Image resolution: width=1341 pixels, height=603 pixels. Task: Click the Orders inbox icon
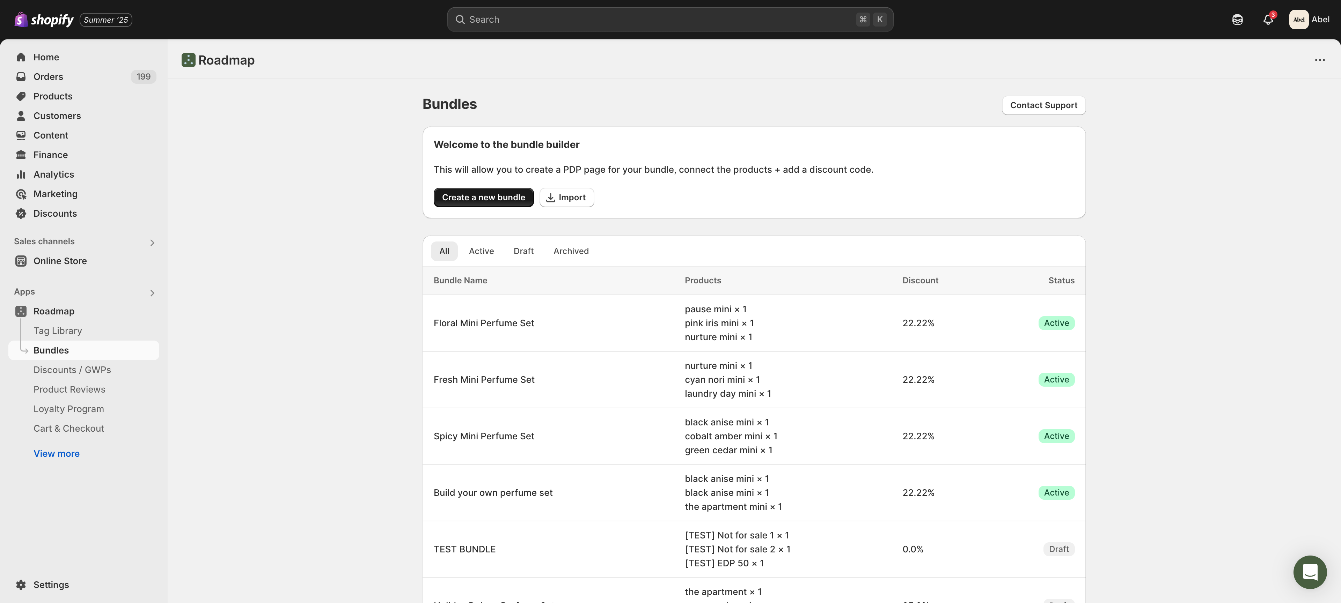[x=21, y=77]
